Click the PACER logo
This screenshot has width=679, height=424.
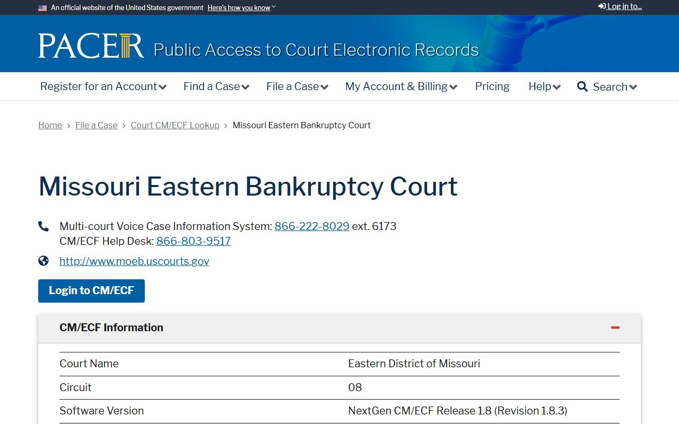click(91, 46)
